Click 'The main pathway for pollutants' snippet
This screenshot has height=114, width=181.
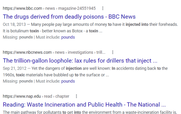90,112
